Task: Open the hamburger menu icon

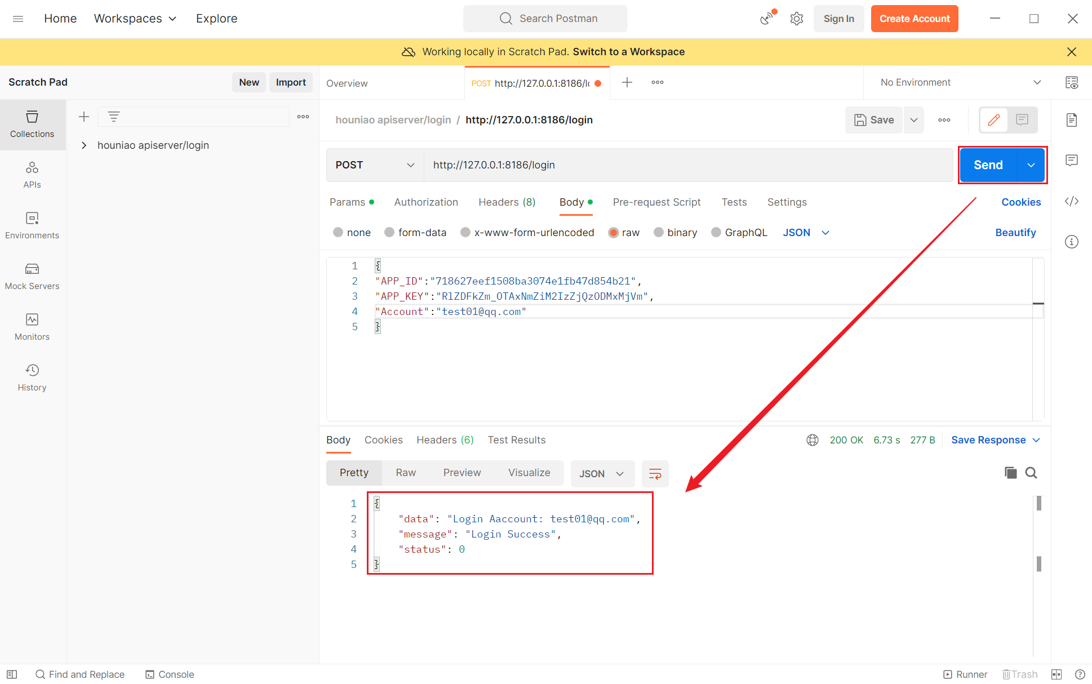Action: (x=18, y=19)
